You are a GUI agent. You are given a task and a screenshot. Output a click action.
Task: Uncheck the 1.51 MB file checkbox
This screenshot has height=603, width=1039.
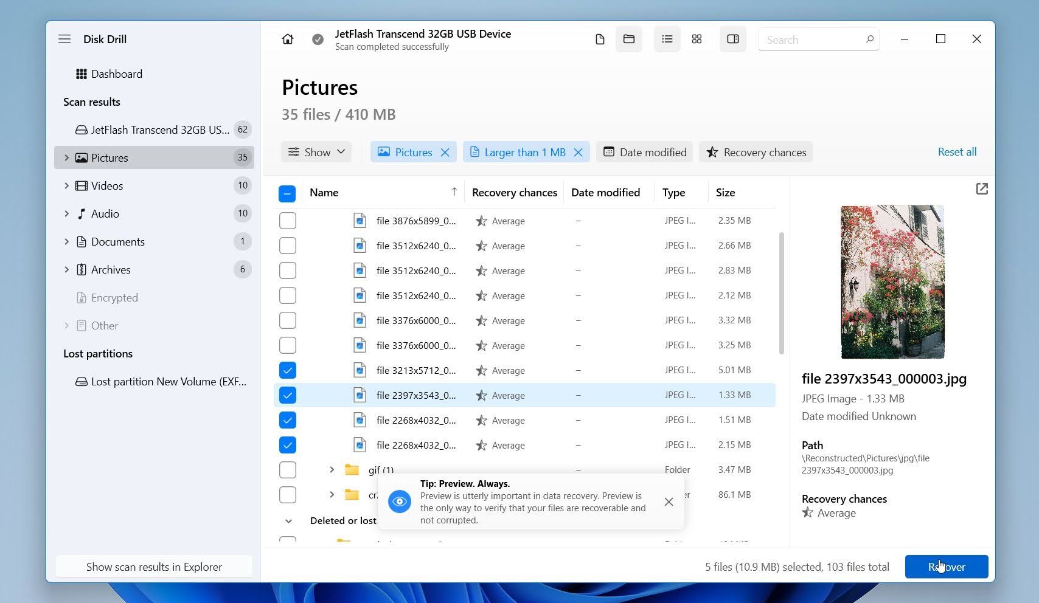tap(288, 420)
